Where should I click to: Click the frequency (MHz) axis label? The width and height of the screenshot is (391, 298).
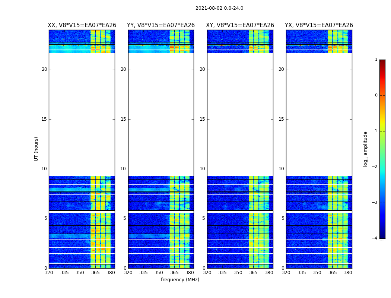[180, 279]
